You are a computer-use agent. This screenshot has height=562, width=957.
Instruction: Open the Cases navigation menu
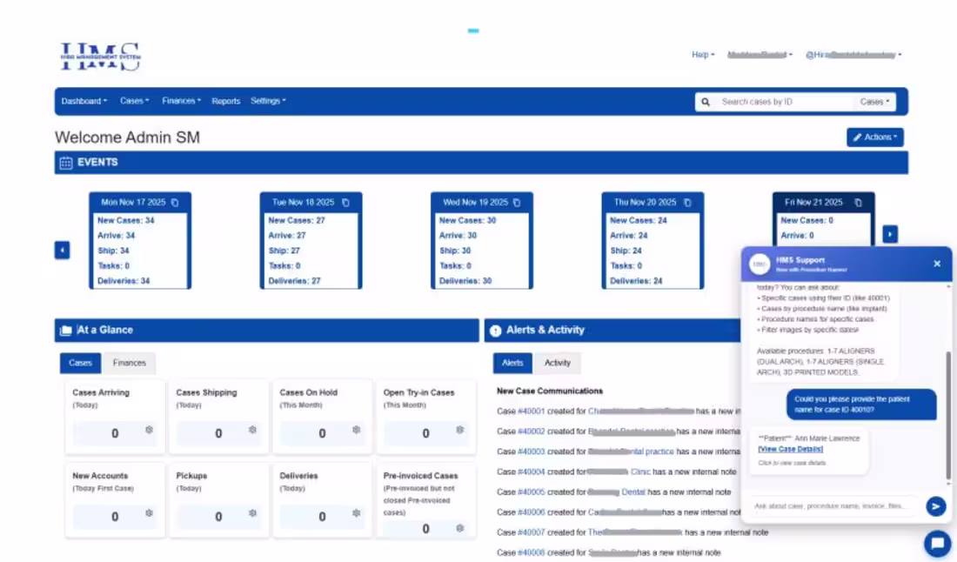pos(134,101)
